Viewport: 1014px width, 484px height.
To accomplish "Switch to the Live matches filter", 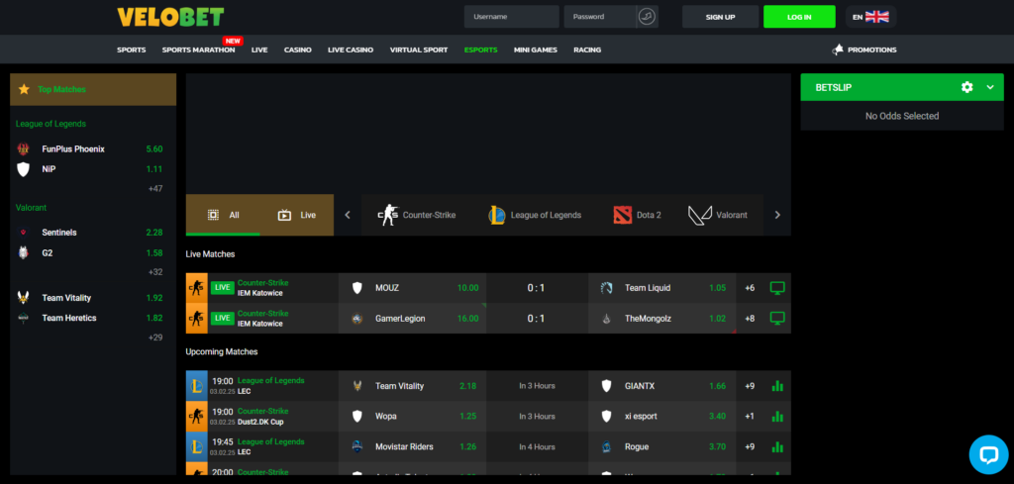I will click(x=297, y=215).
